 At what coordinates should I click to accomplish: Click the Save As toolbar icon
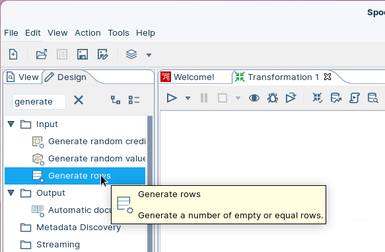[x=102, y=54]
